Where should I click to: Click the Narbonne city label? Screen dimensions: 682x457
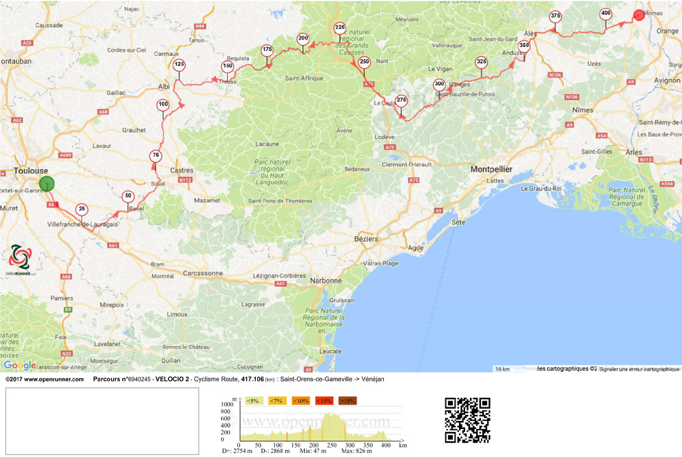326,281
